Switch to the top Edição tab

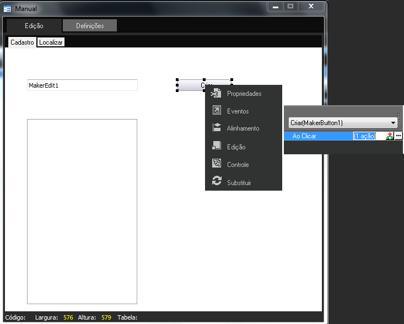point(34,26)
